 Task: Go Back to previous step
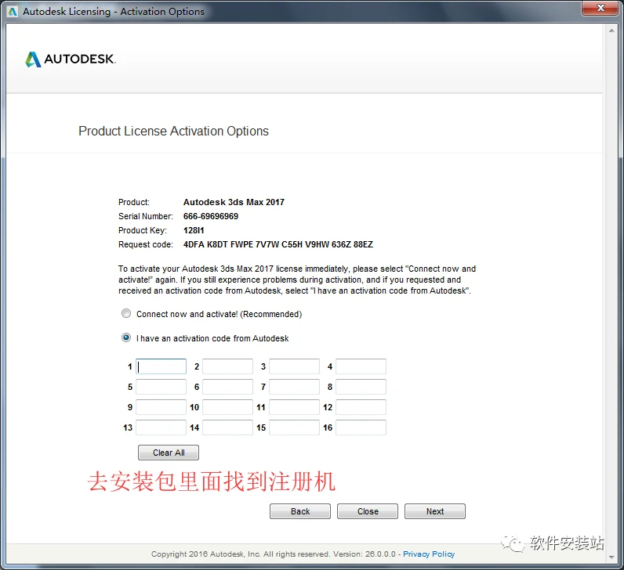point(300,511)
